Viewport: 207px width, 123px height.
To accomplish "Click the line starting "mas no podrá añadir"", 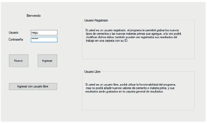I will click(129, 88).
